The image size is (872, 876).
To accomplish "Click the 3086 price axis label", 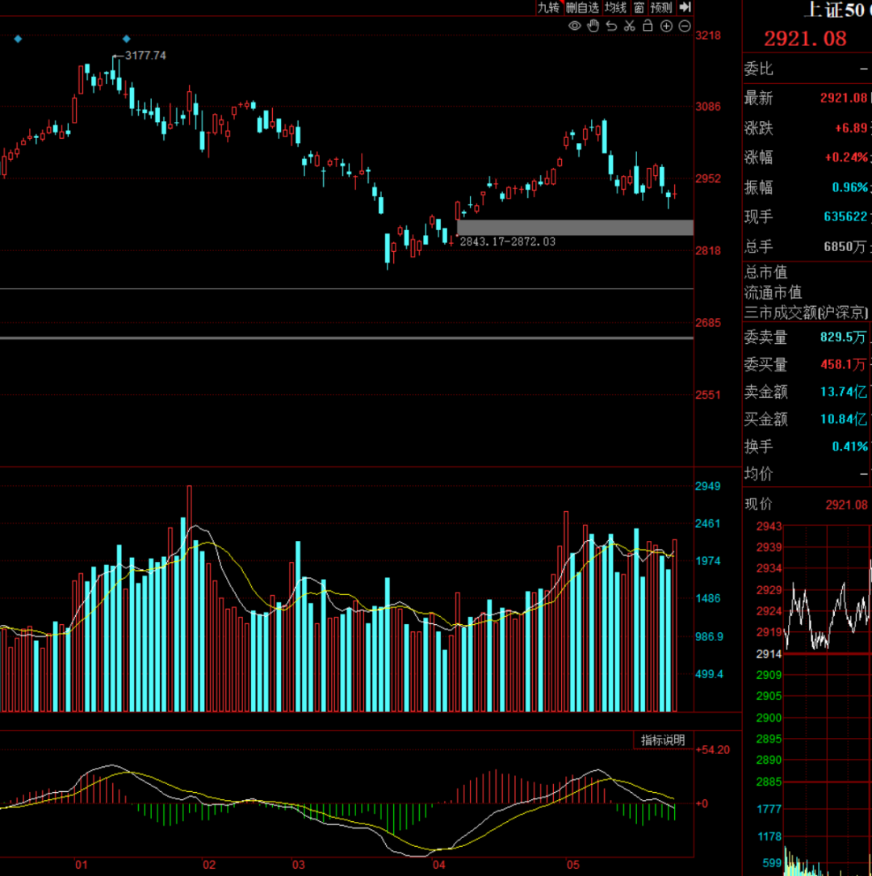I will pyautogui.click(x=708, y=107).
